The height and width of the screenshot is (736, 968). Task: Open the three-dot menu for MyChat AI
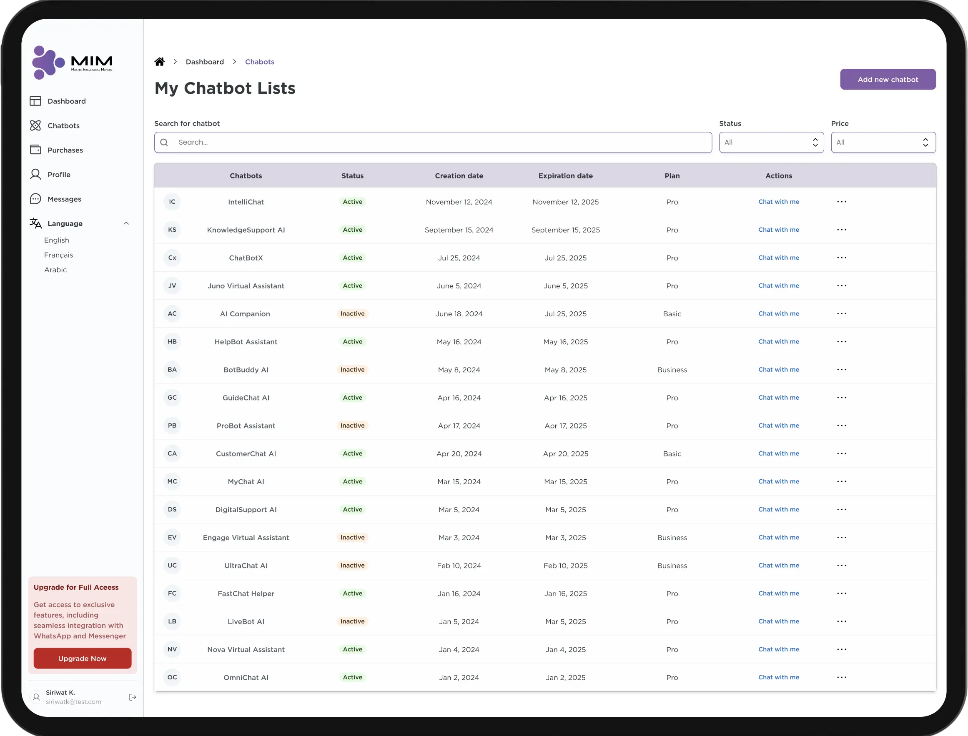[x=842, y=481]
